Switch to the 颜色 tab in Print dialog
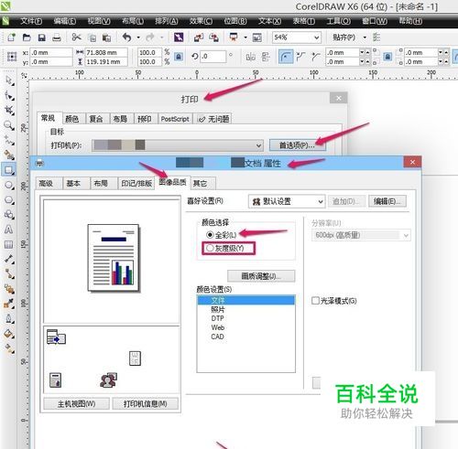This screenshot has height=449, width=458. click(x=72, y=119)
